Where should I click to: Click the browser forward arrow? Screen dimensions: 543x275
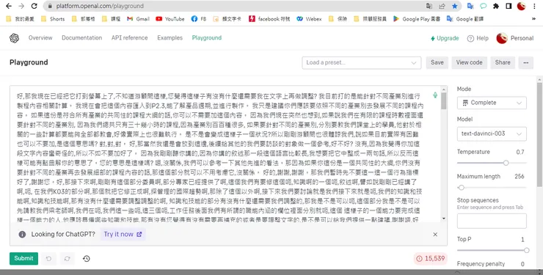pyautogui.click(x=21, y=6)
